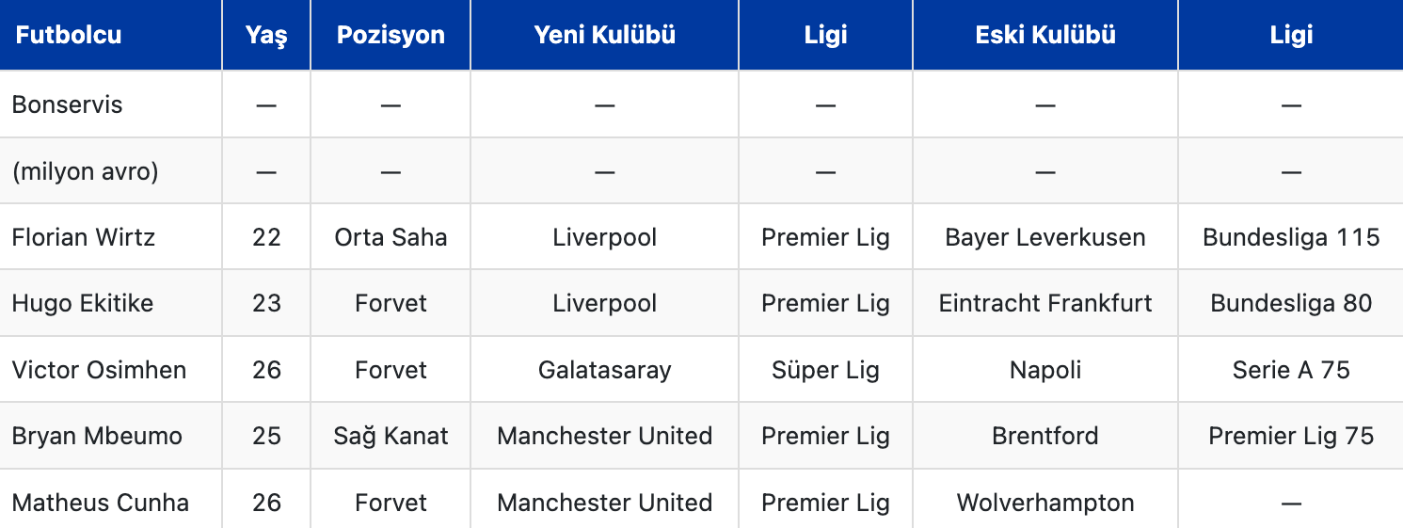Select the Victor Osimhen row name
The image size is (1403, 528).
(x=99, y=370)
